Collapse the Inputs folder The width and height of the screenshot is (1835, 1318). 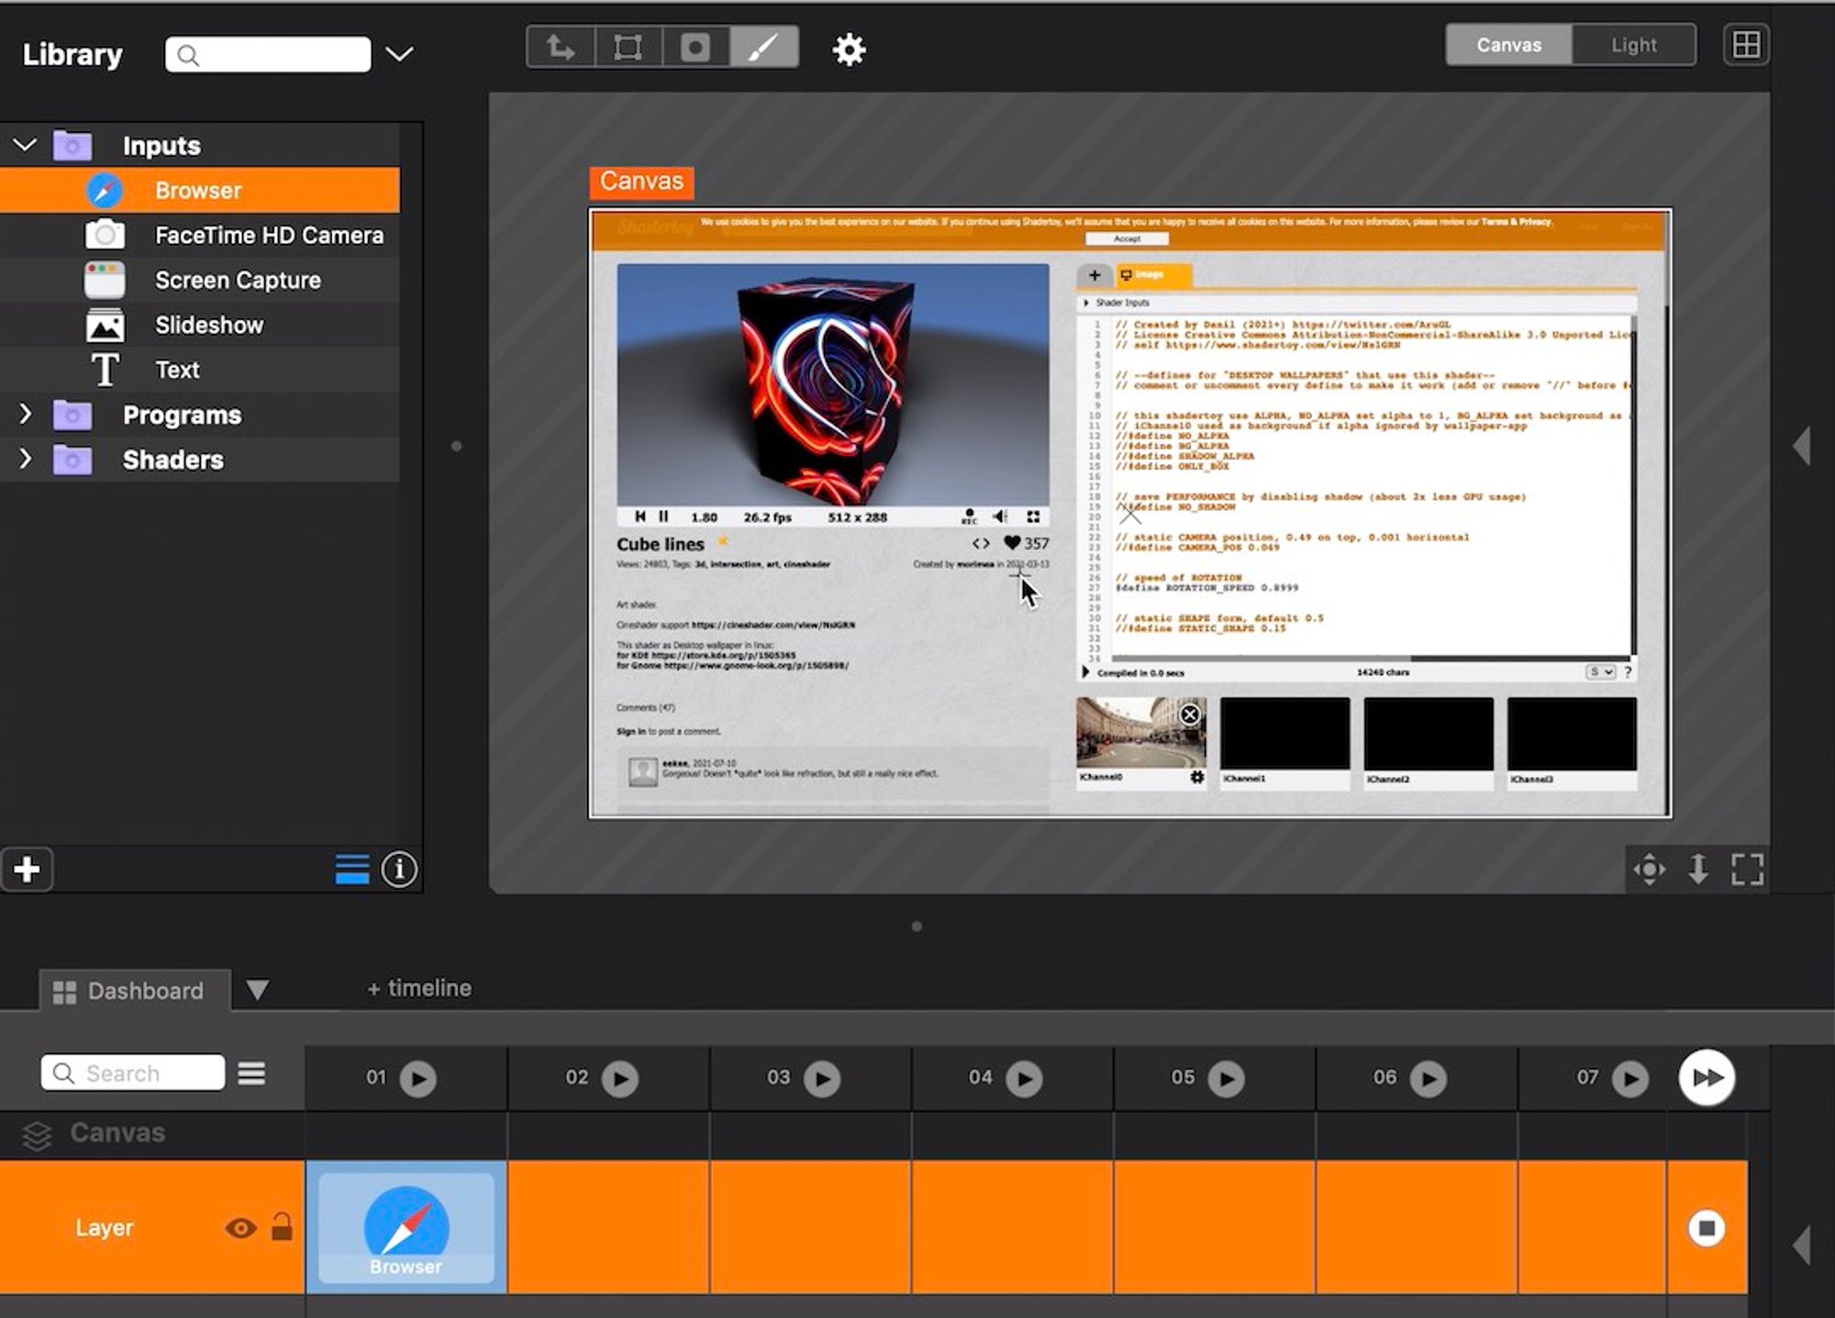click(x=25, y=145)
